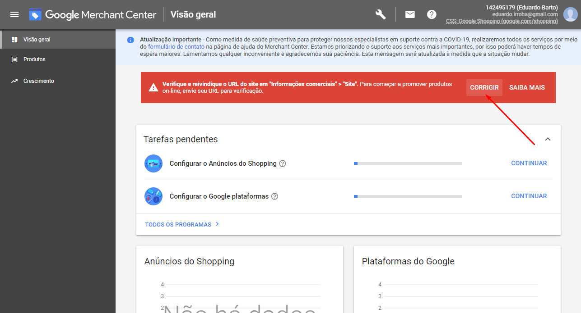Click Configurar o Anúncios do Shopping text
Screen dimensions: 581x313
(223, 163)
